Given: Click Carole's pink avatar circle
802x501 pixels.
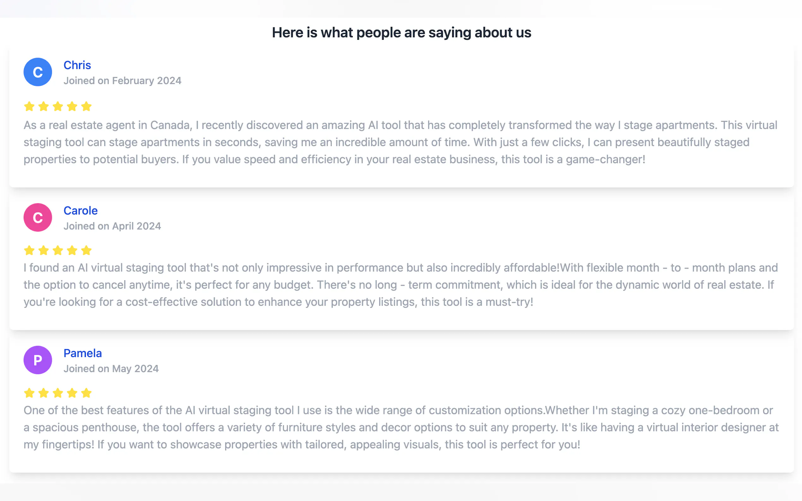Looking at the screenshot, I should 38,217.
